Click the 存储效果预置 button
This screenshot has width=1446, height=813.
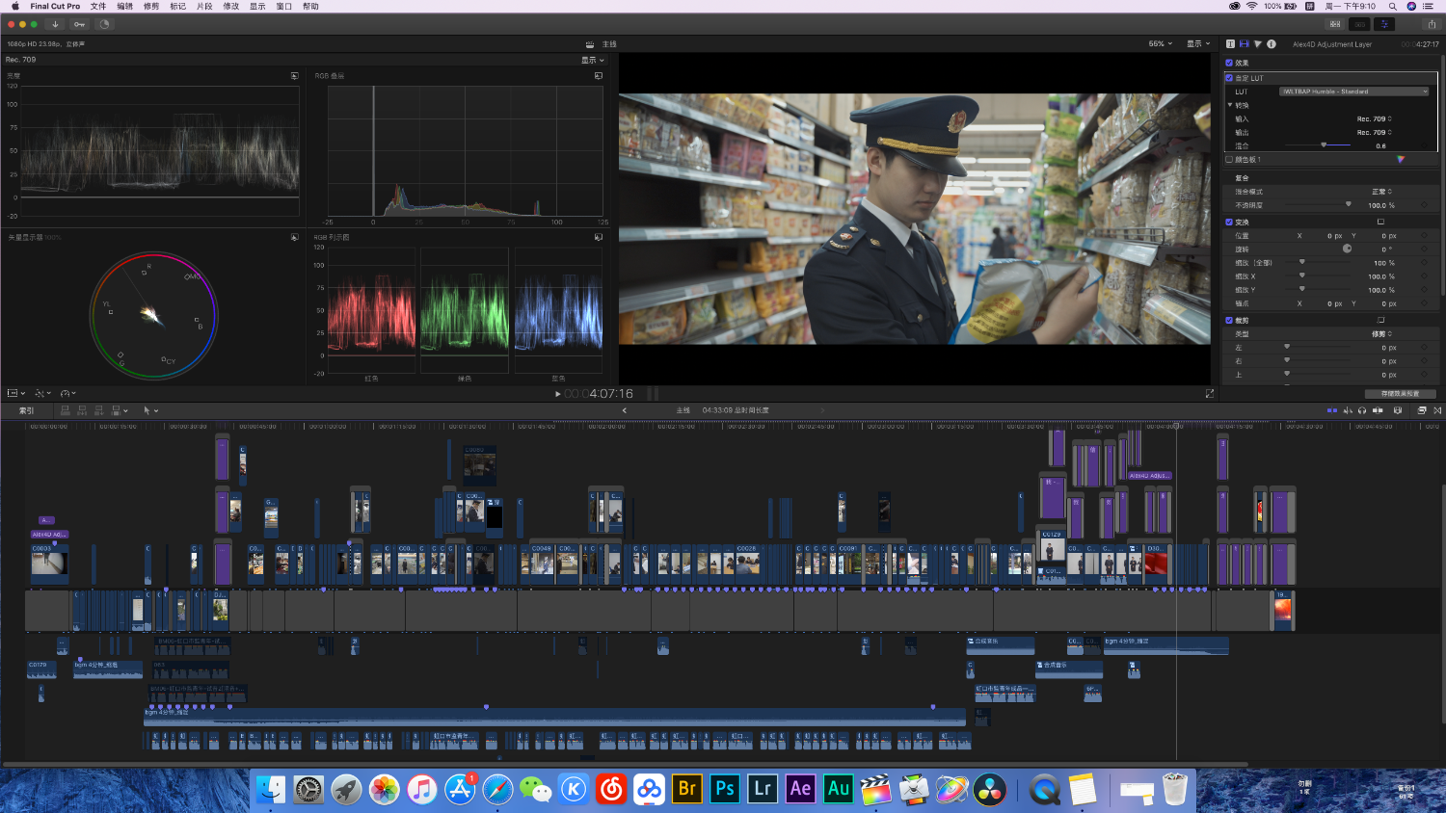click(1400, 394)
